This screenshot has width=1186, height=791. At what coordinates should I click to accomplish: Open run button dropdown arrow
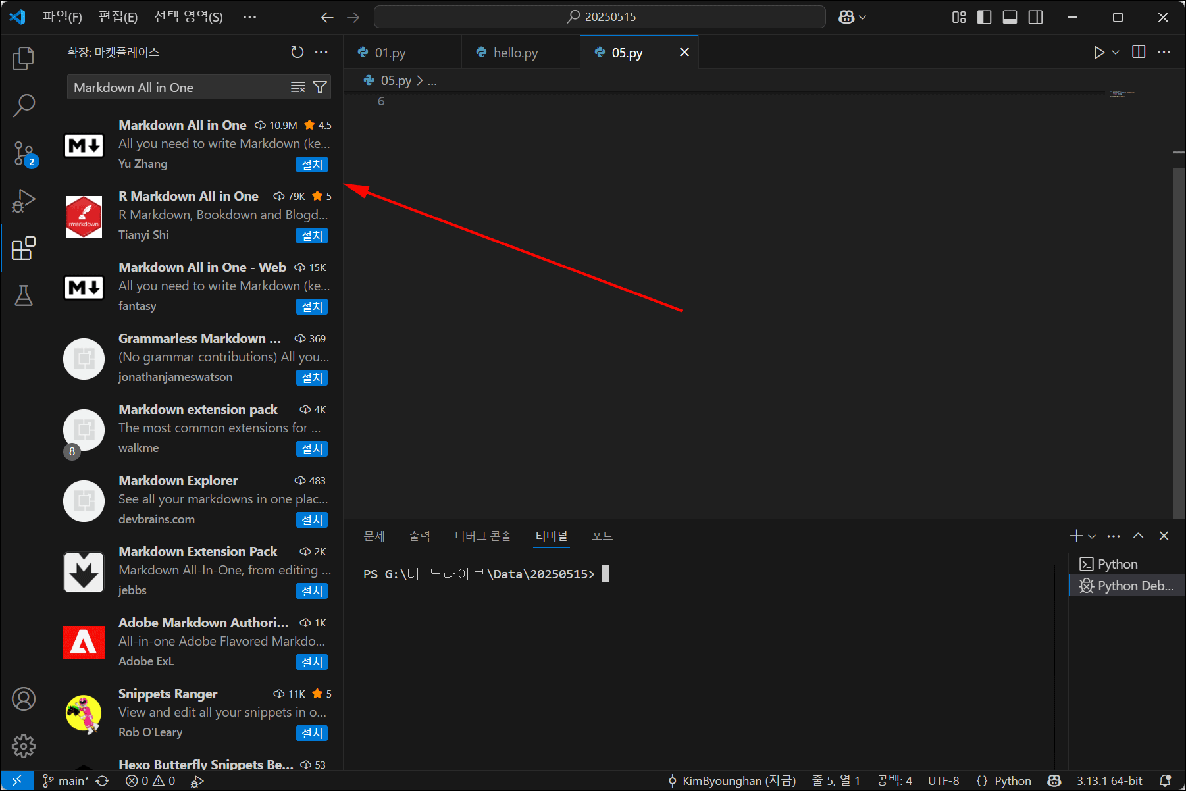click(x=1116, y=52)
